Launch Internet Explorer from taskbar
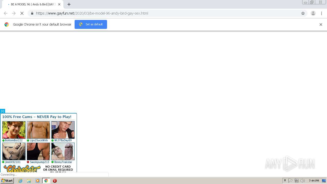The image size is (327, 184). point(20,181)
